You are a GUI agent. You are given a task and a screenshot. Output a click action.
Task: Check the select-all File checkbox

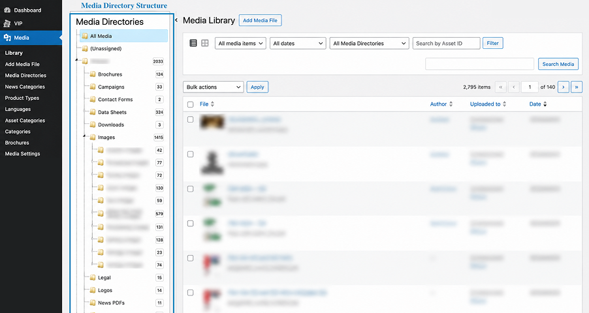click(191, 104)
